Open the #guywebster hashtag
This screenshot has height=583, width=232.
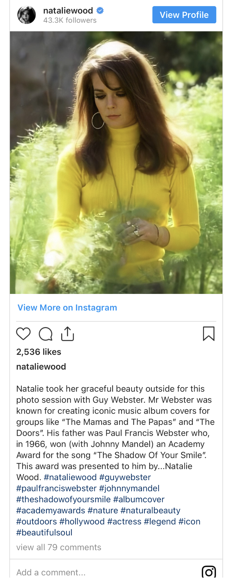tap(125, 477)
